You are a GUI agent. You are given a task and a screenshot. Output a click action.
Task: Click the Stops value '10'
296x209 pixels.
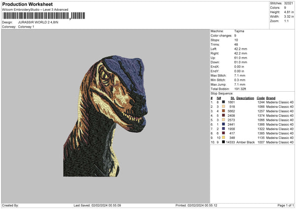(236, 40)
